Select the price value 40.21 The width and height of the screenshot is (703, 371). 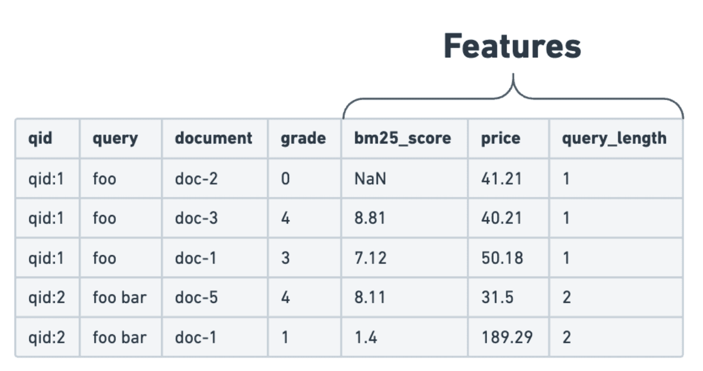pyautogui.click(x=501, y=218)
